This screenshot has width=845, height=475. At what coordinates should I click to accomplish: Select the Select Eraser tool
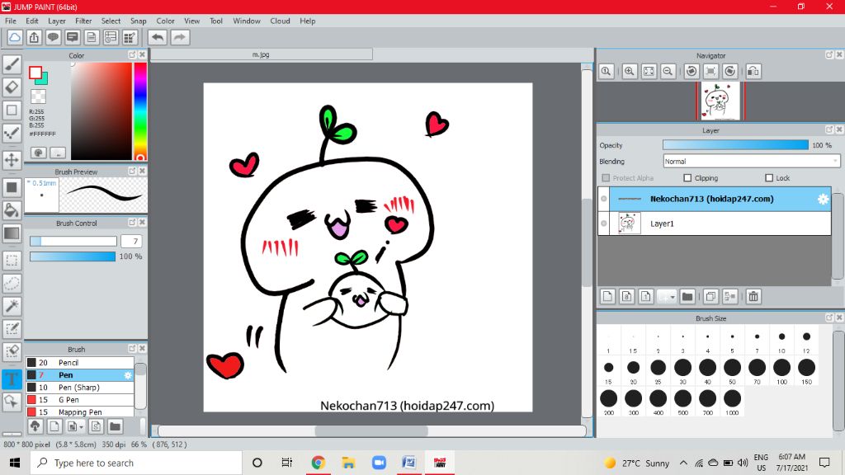12,351
